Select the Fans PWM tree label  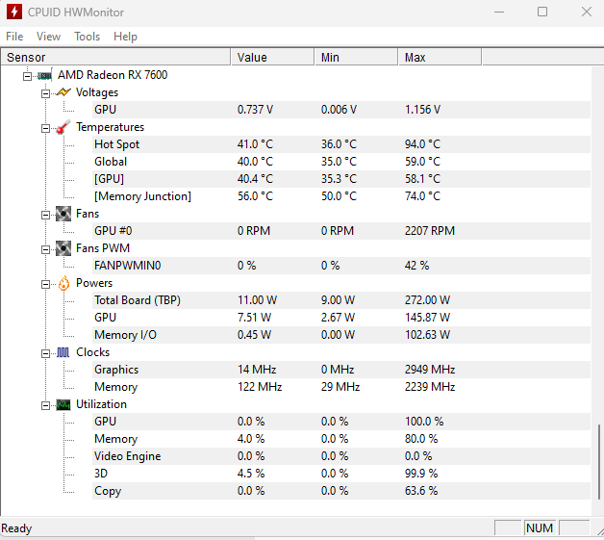(103, 248)
